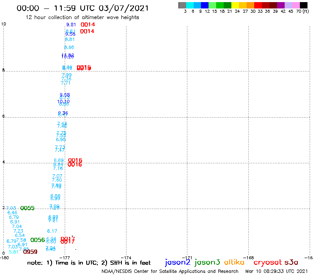Screen dimensions: 313x275
Task: Select the 'jason3' satellite label
Action: coord(207,262)
